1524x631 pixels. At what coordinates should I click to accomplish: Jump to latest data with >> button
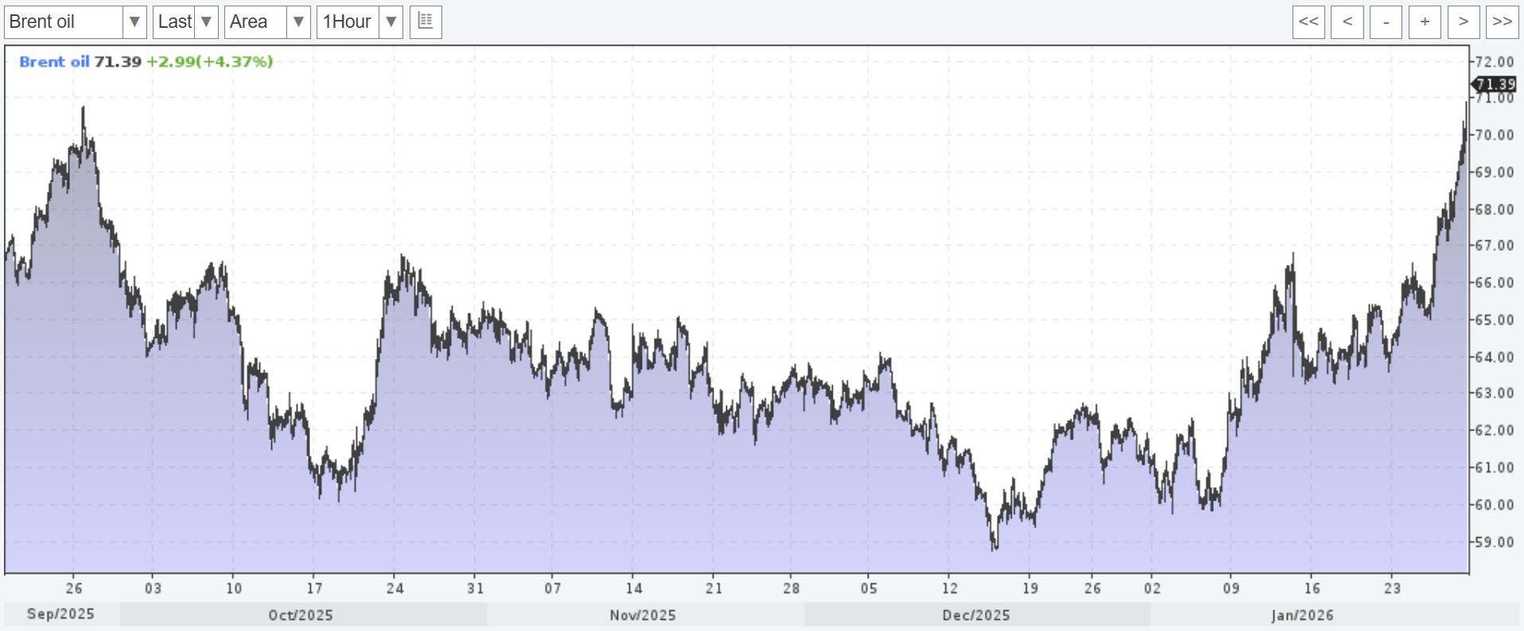(1502, 21)
